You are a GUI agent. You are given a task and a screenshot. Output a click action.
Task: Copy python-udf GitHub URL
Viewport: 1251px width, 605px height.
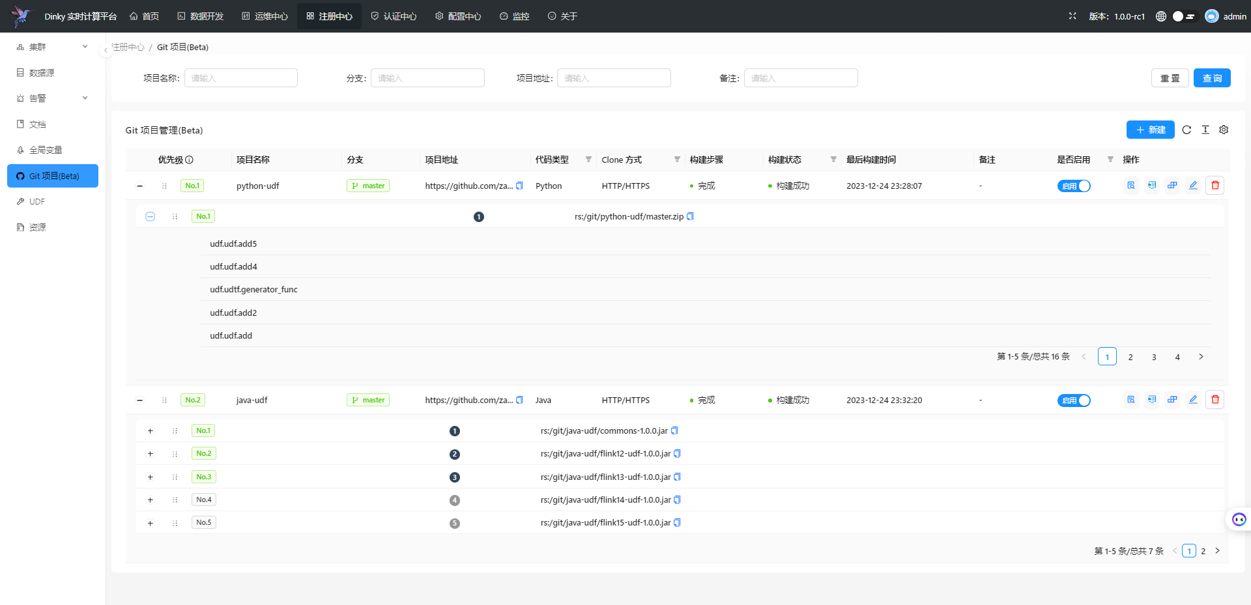click(519, 186)
